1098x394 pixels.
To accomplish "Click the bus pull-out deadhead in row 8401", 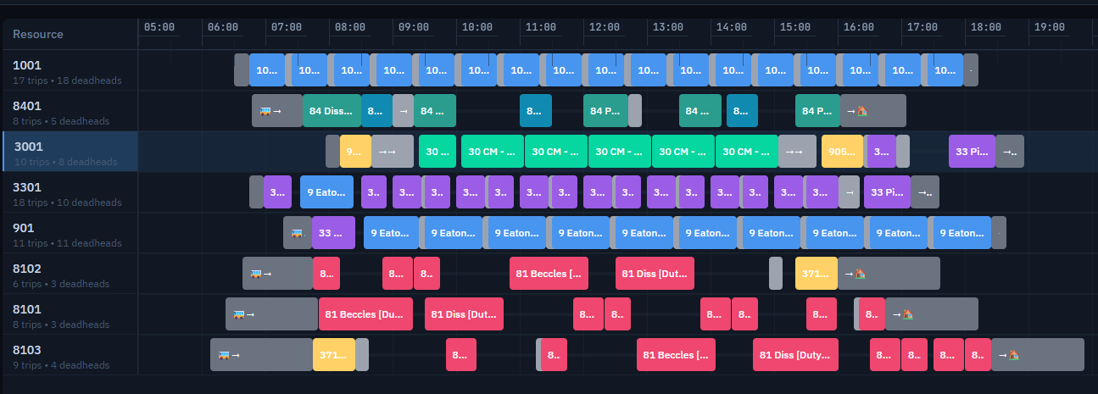I will pos(276,111).
